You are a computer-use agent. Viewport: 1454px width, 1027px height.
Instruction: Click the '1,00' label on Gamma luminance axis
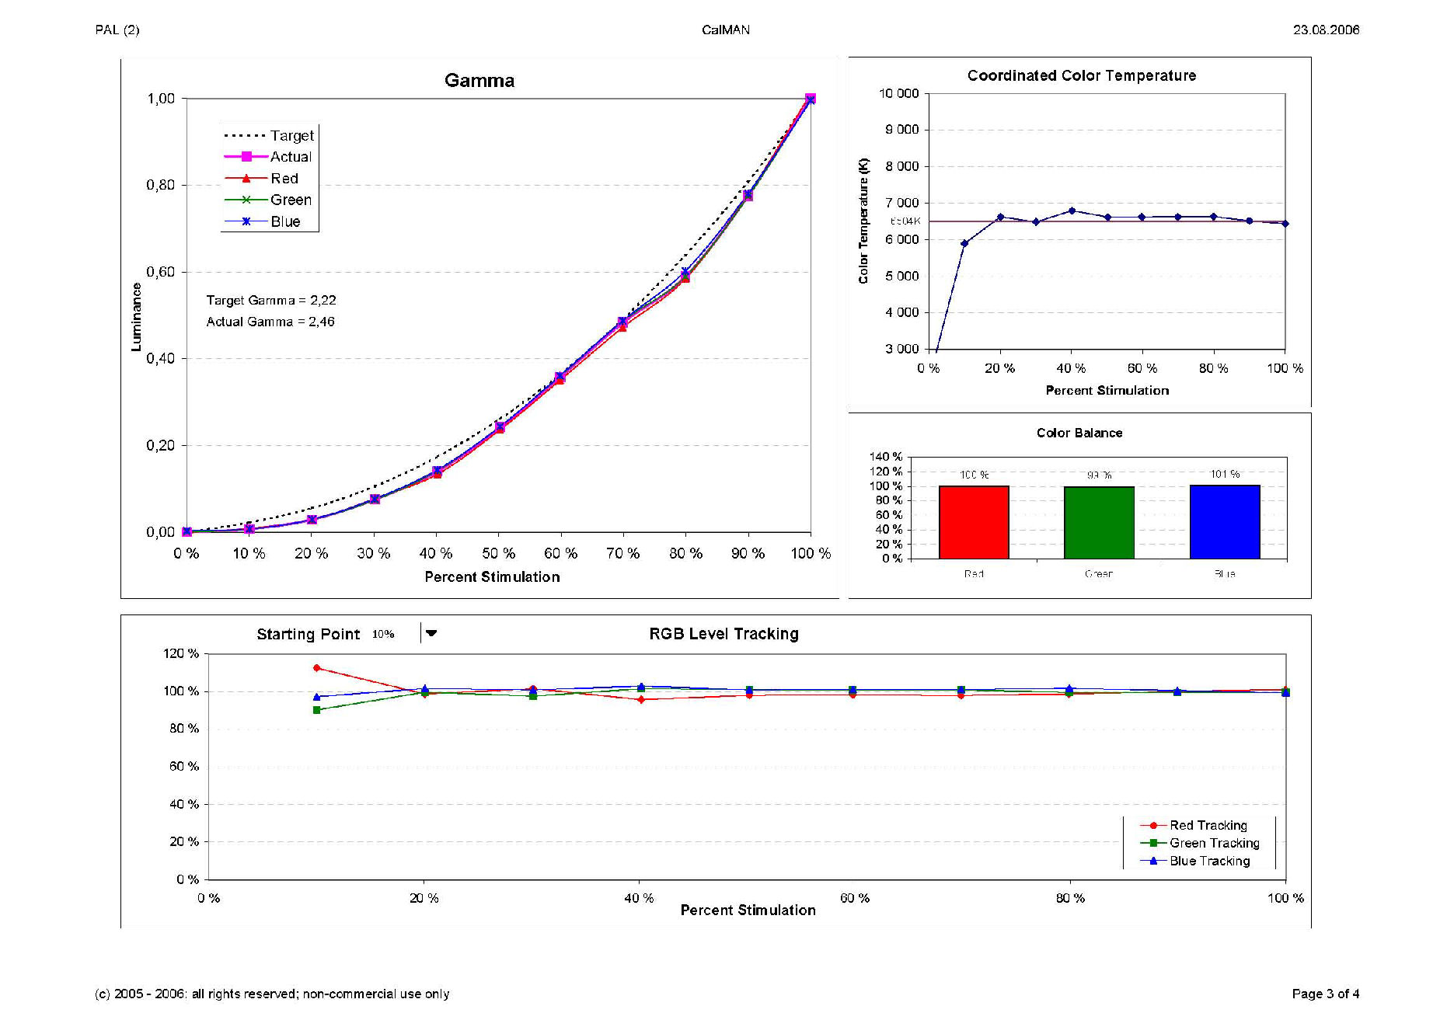click(161, 99)
